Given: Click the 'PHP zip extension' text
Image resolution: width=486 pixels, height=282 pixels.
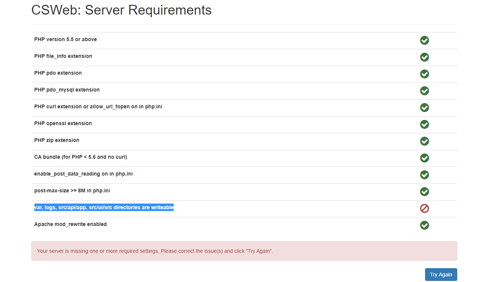Looking at the screenshot, I should pyautogui.click(x=57, y=140).
